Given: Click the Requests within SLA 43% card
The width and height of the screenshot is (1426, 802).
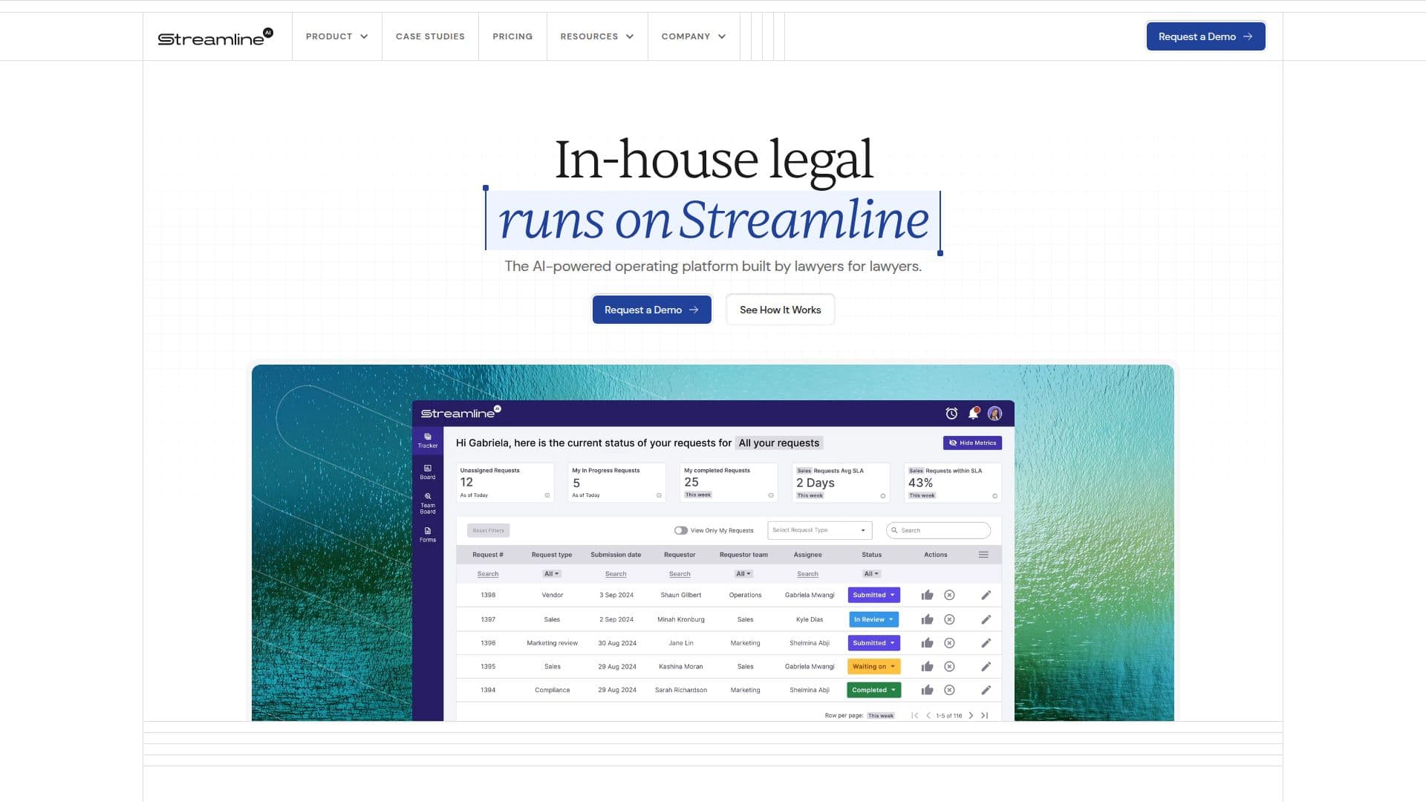Looking at the screenshot, I should click(x=953, y=483).
